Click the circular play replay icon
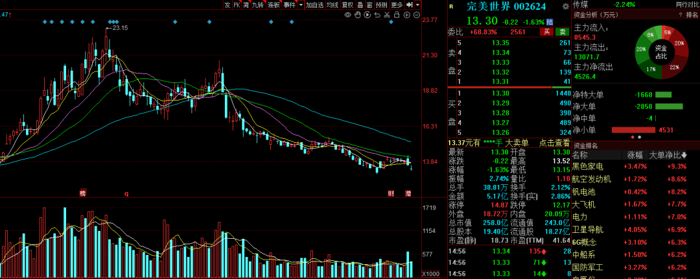Screen dimensions: 700x279 (367, 15)
